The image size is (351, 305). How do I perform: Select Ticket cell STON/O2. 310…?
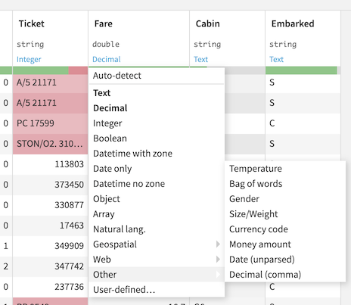point(50,144)
